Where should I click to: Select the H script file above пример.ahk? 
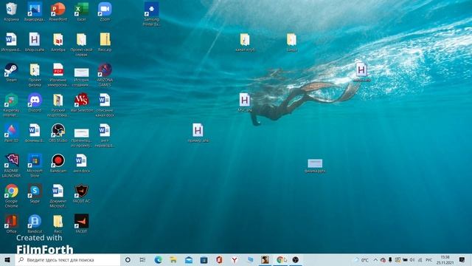tap(245, 103)
